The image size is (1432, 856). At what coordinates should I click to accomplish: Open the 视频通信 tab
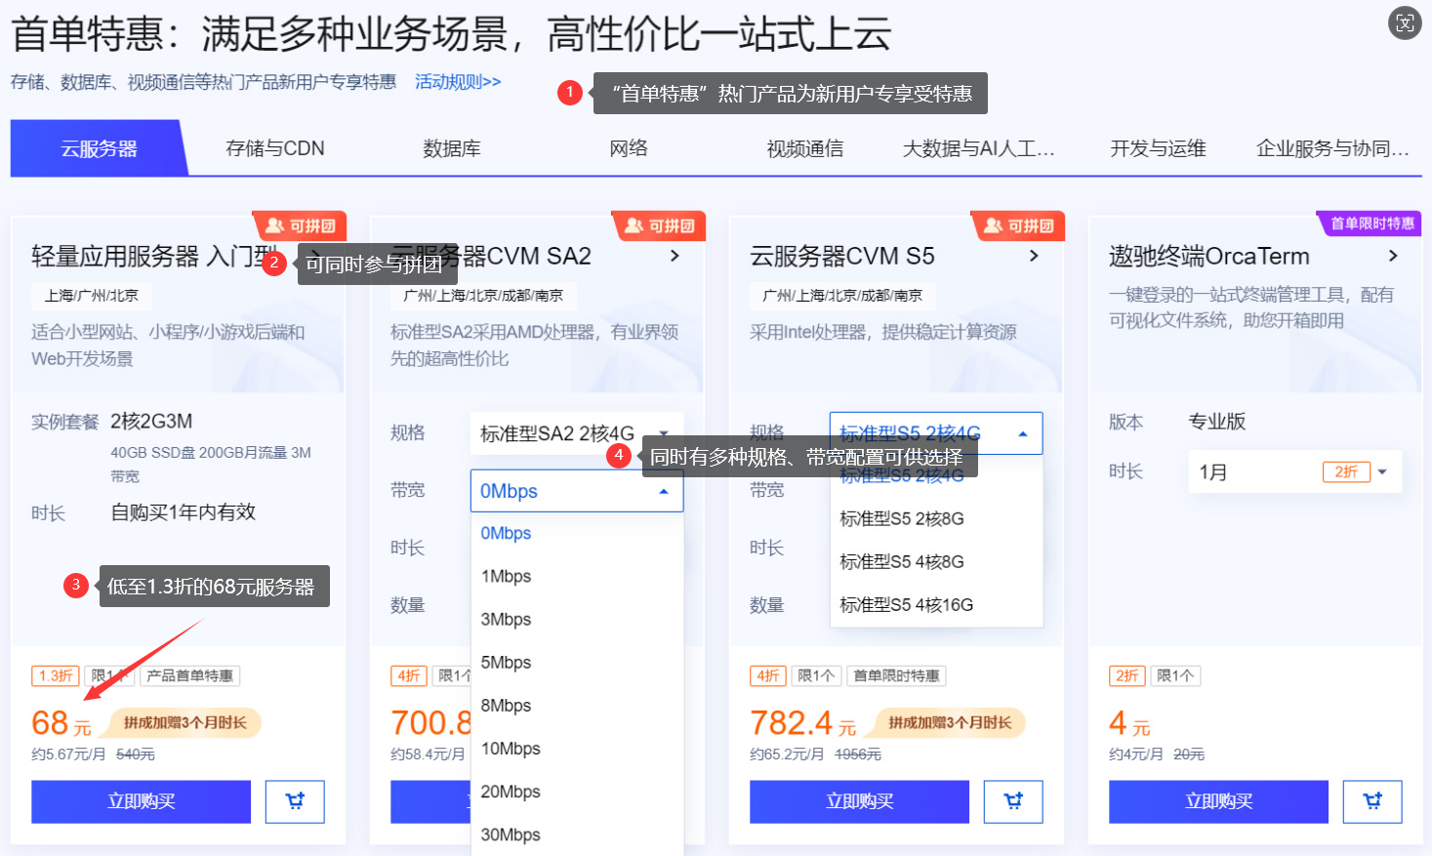point(805,148)
